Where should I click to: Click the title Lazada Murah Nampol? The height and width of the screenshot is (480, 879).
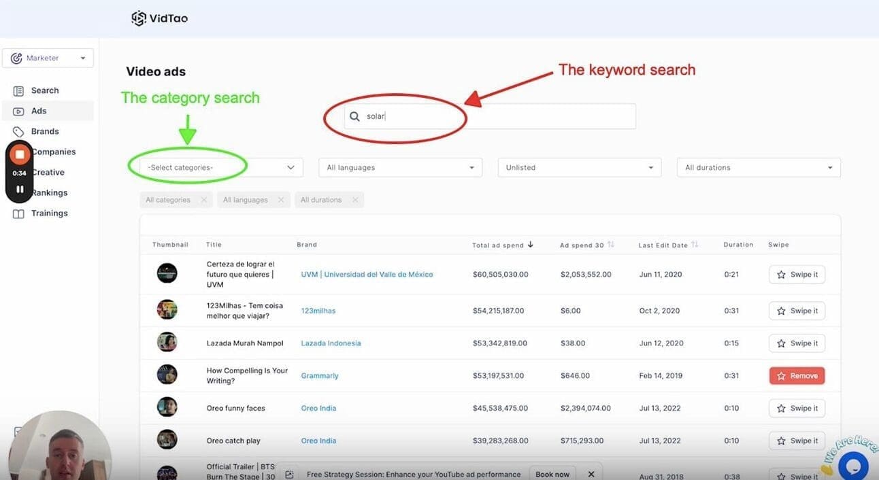245,343
